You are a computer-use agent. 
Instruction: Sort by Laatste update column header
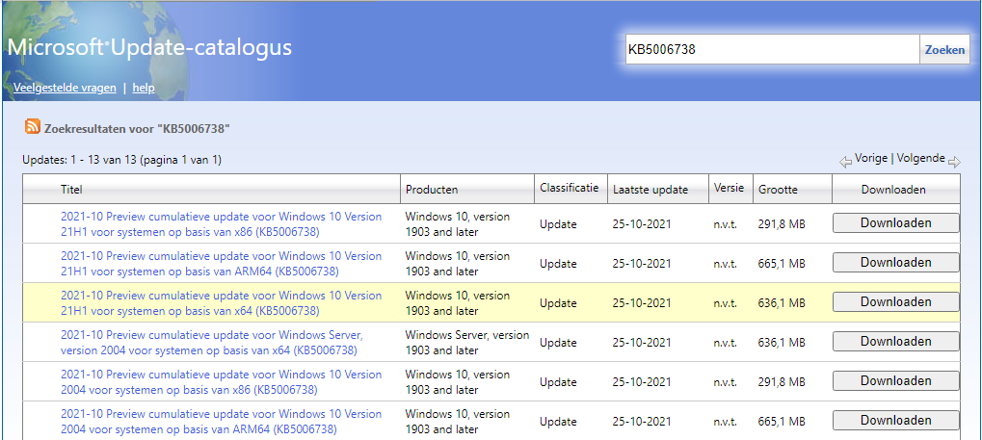[650, 189]
